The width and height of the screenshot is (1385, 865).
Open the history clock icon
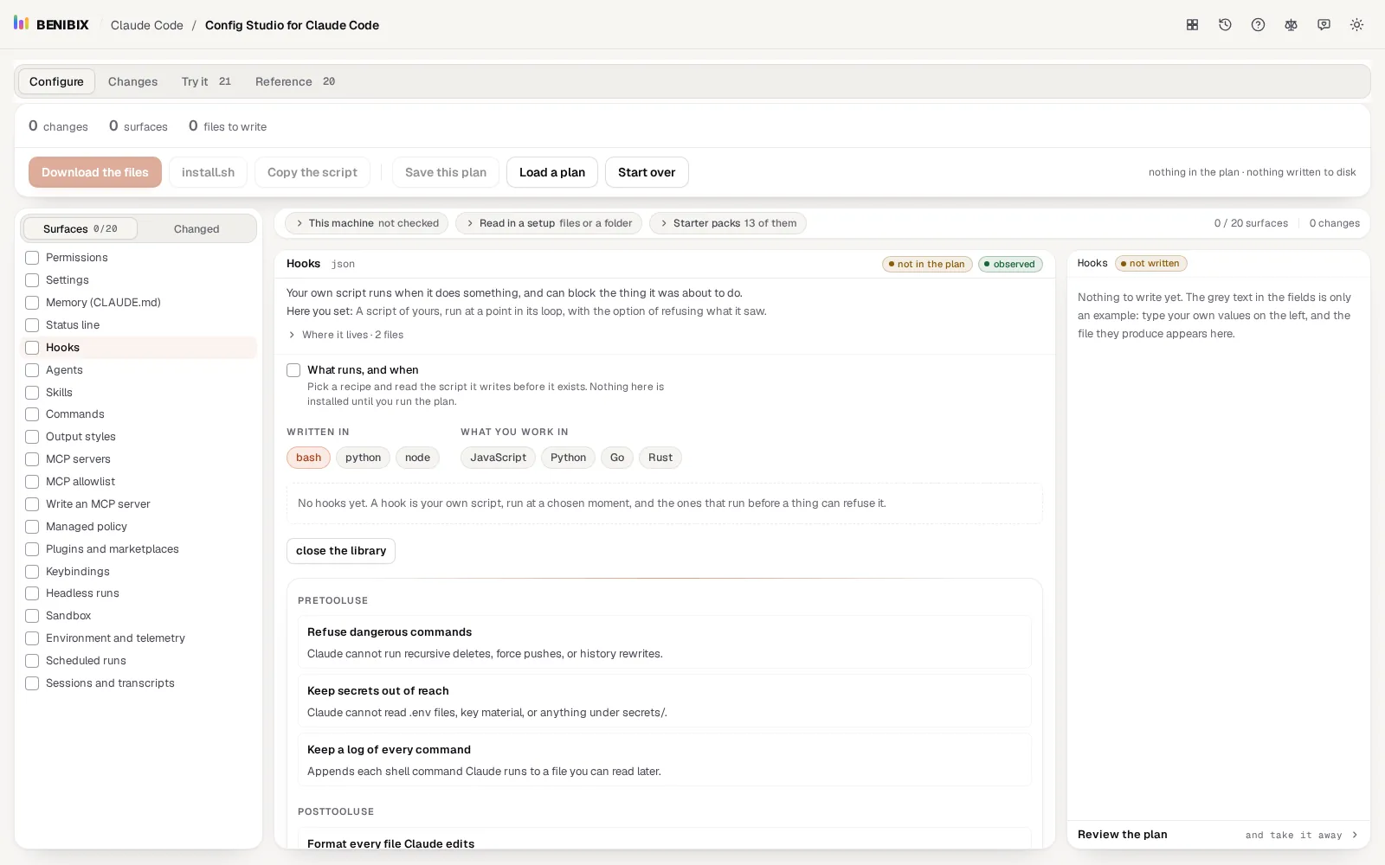1225,25
